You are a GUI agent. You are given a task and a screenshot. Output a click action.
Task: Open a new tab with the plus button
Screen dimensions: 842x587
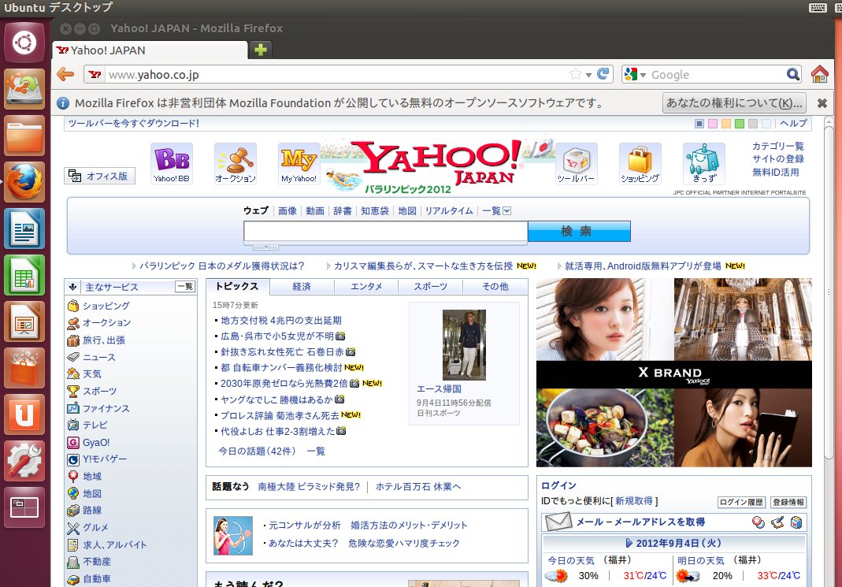click(261, 50)
